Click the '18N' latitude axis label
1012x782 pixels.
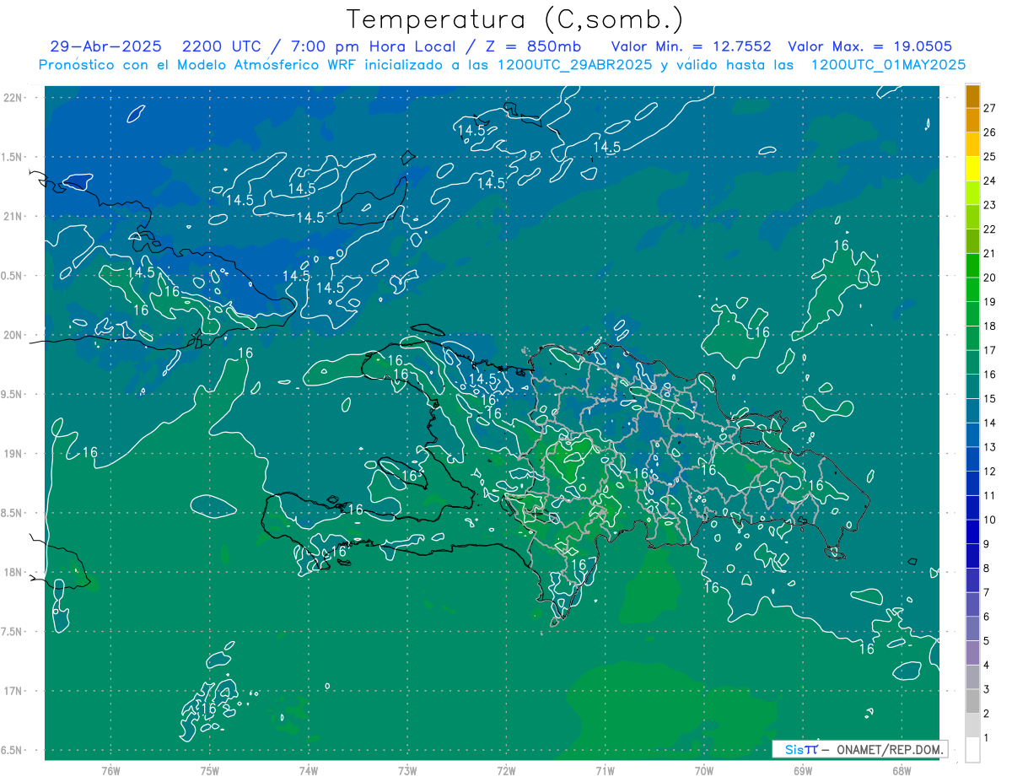(14, 572)
